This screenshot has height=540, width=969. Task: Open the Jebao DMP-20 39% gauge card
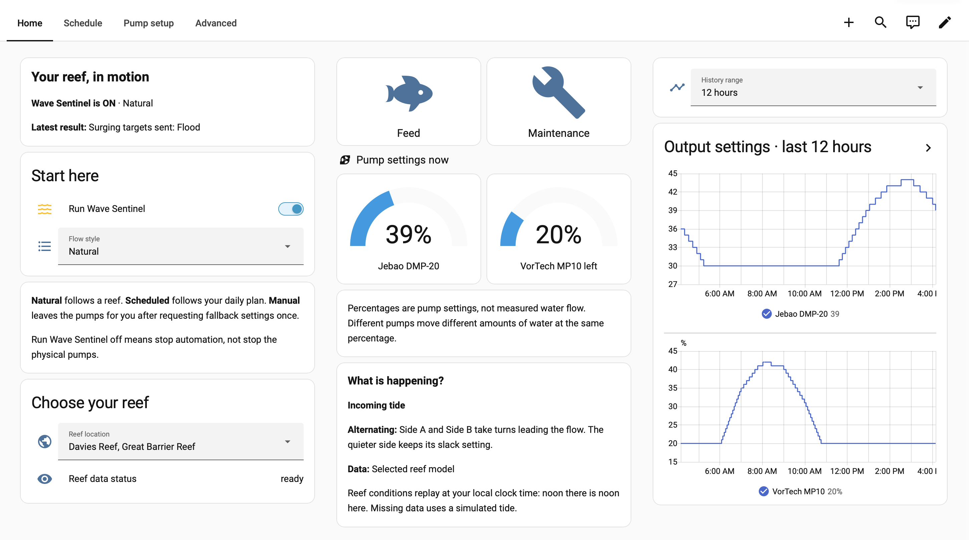pos(408,229)
